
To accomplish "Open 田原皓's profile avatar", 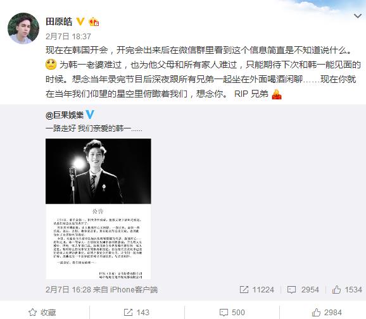I will pos(23,28).
